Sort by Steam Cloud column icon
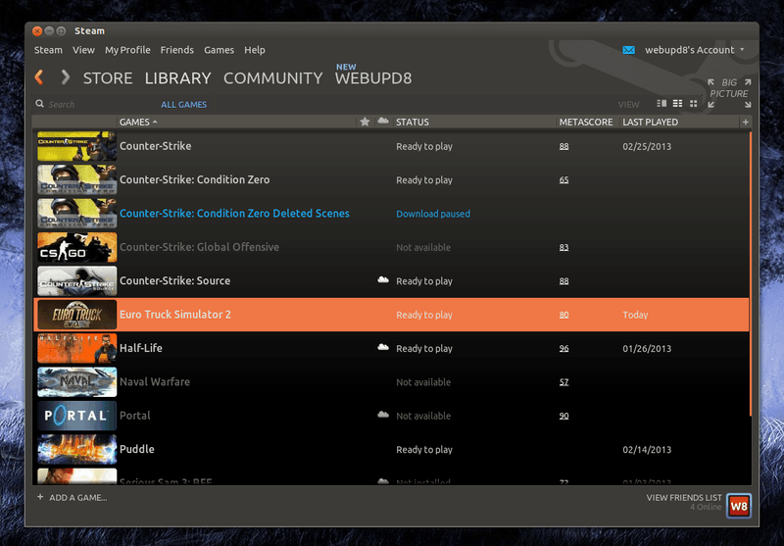This screenshot has width=784, height=546. point(383,121)
